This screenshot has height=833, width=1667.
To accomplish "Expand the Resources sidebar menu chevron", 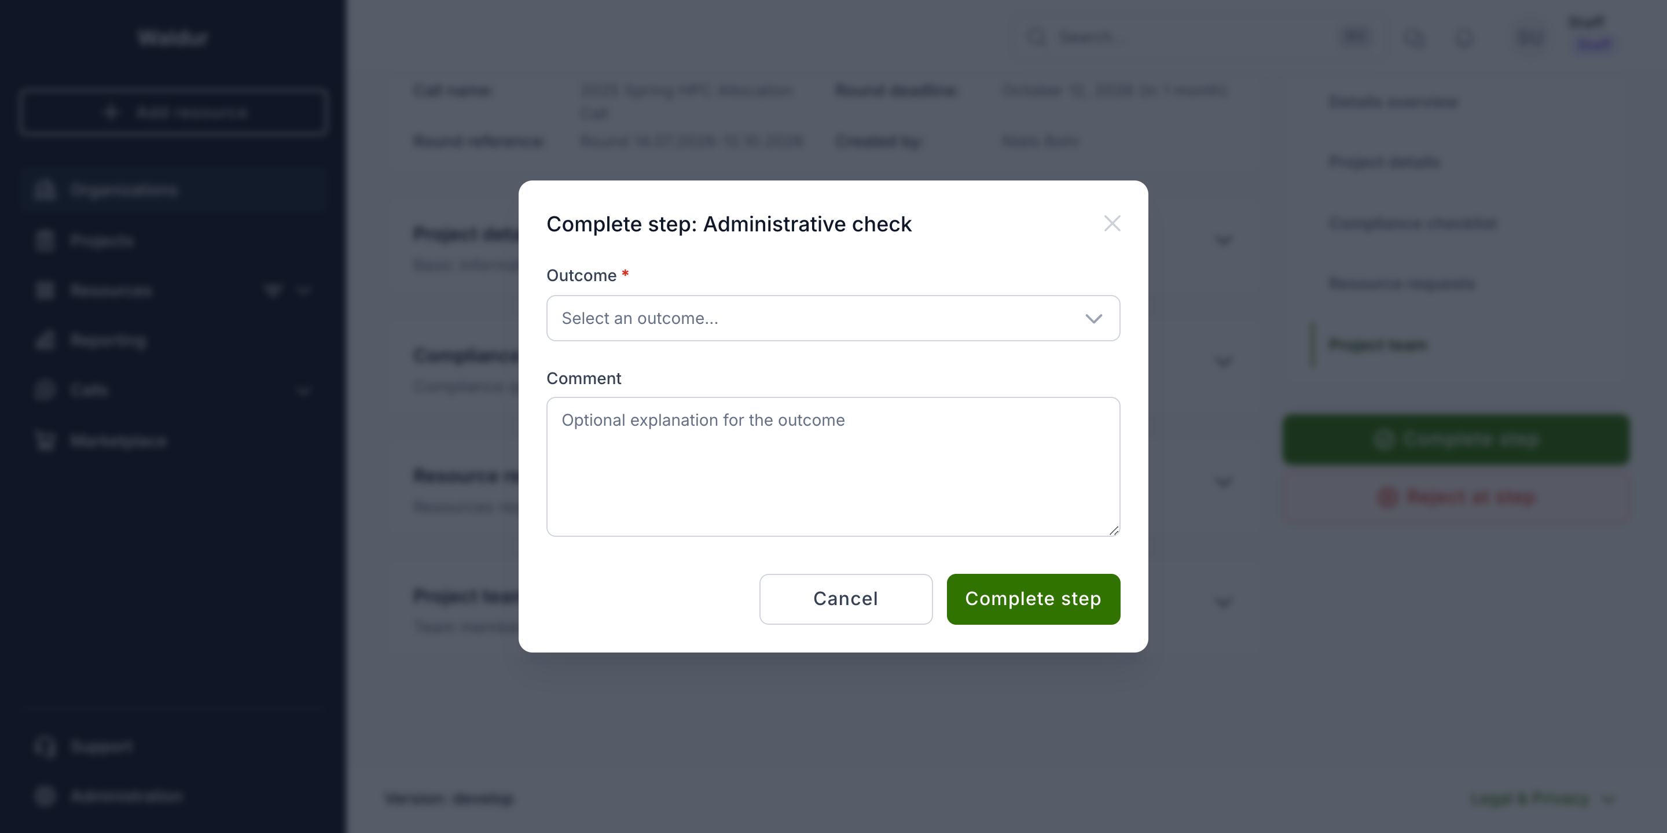I will [x=303, y=290].
